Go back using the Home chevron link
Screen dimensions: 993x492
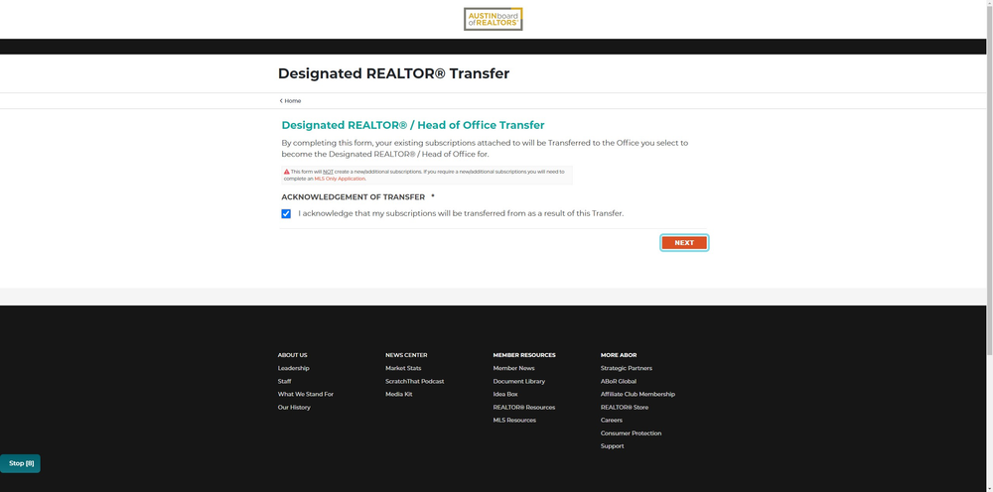290,100
